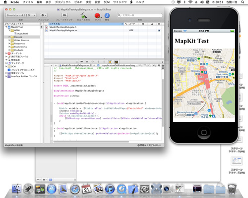
Task: Select the ブックマーク group
Action: point(17,63)
